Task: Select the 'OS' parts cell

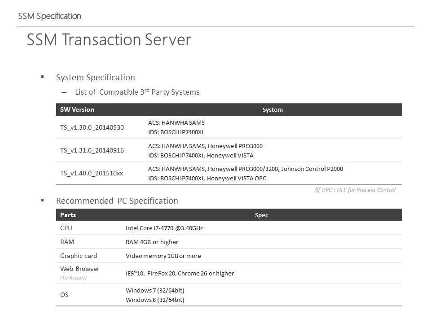Action: [x=64, y=295]
